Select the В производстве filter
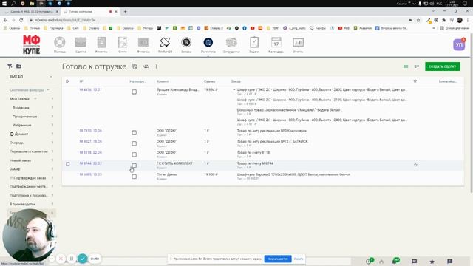Image resolution: width=473 pixels, height=266 pixels. [x=22, y=204]
